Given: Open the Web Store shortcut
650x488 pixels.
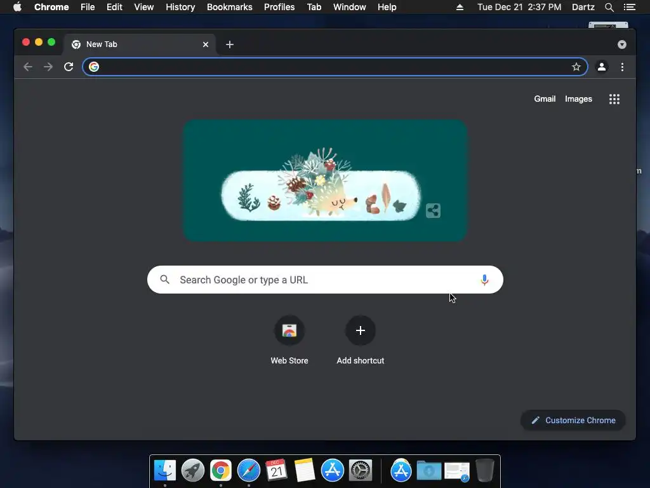Looking at the screenshot, I should click(x=289, y=341).
